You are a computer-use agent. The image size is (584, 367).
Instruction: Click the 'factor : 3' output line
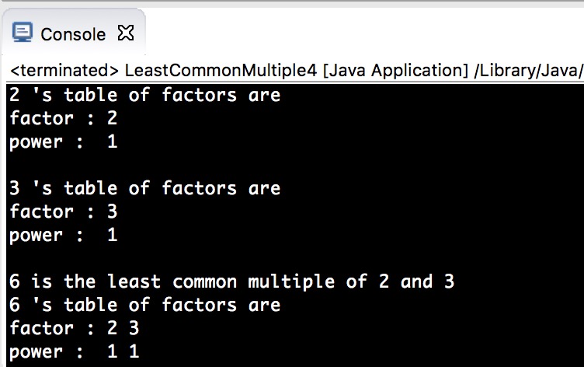64,211
